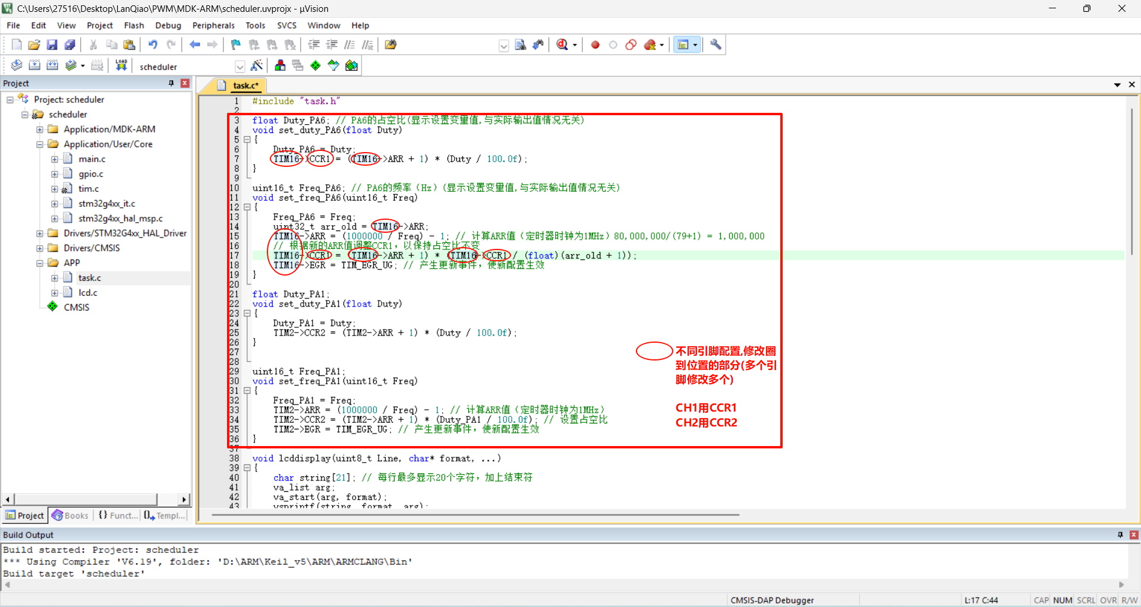Click the editor horizontal scrollbar
This screenshot has height=607, width=1141.
(475, 515)
